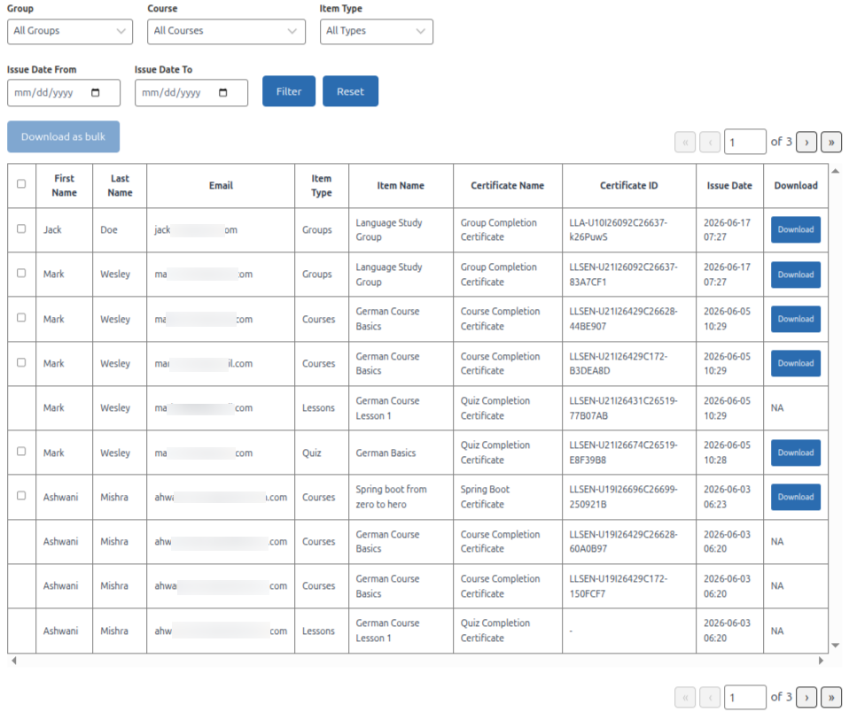The width and height of the screenshot is (849, 712).
Task: Go to next page using bottom pagination arrow
Action: coord(806,698)
